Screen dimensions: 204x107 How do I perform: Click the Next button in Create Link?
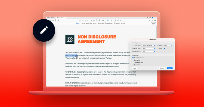(x=170, y=68)
